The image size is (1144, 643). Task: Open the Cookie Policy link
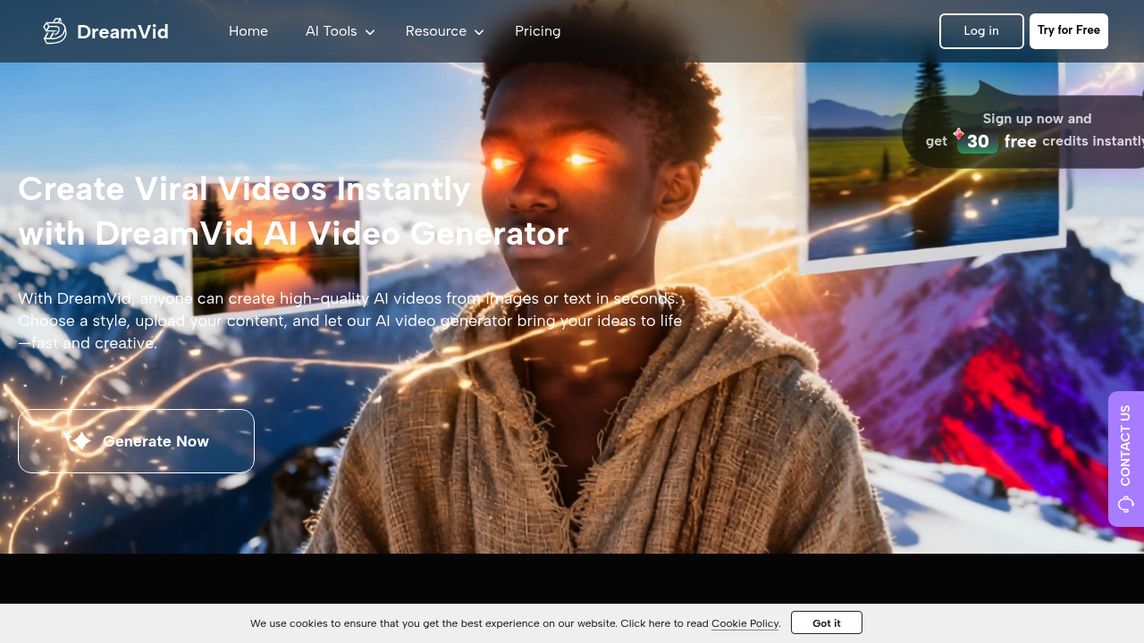744,623
